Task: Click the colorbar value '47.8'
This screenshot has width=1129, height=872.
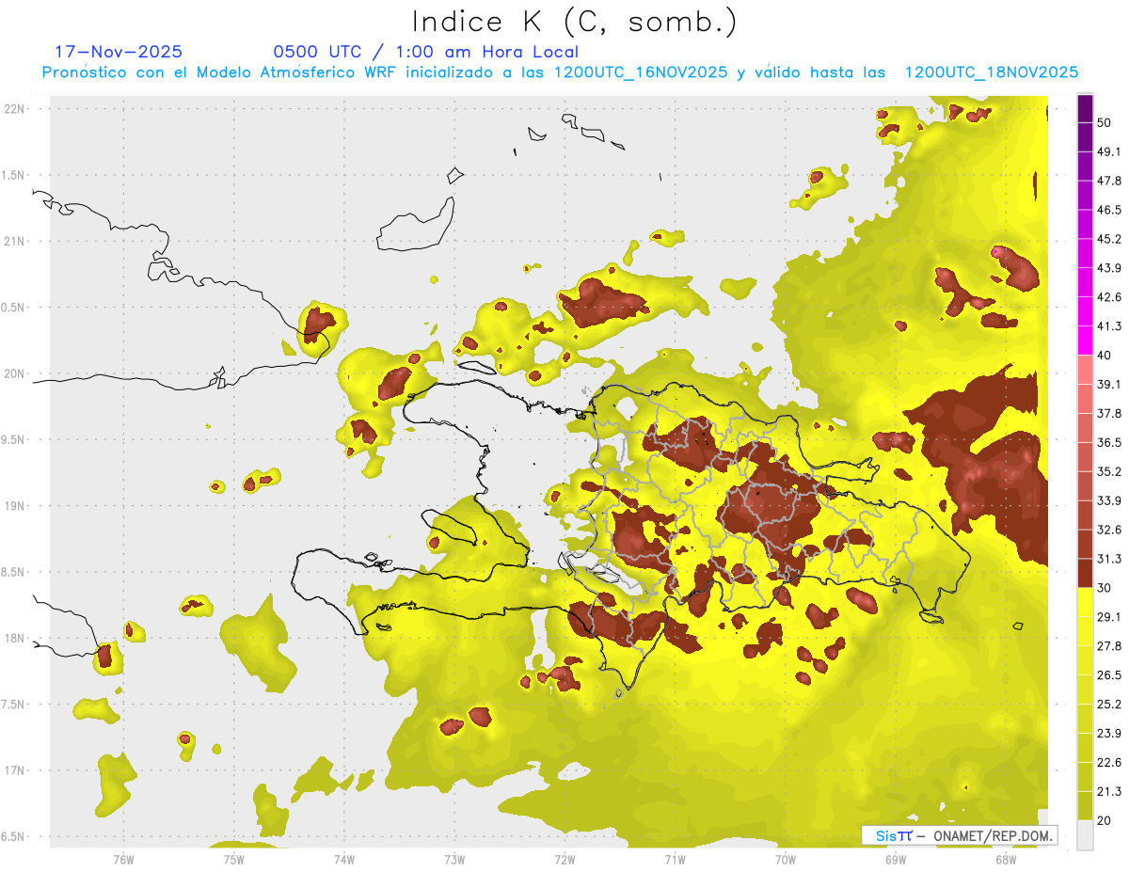Action: (1109, 181)
